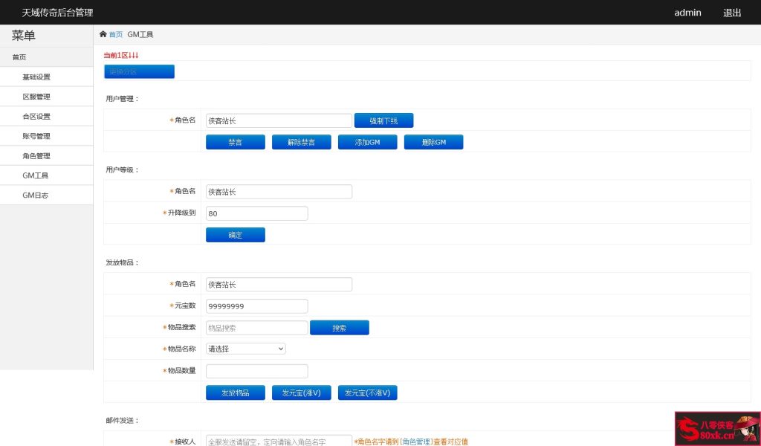
Task: Click the 发元宝(涨V) button
Action: pyautogui.click(x=301, y=392)
